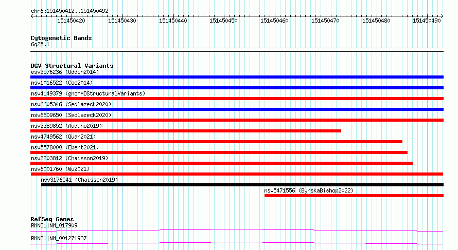The image size is (458, 250).
Task: Open RMND1|NM_017909 transcript label
Action: (54, 225)
